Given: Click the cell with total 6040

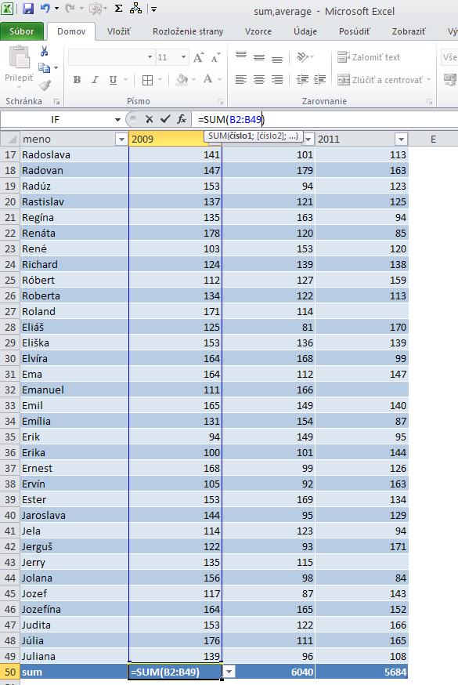Looking at the screenshot, I should (269, 672).
